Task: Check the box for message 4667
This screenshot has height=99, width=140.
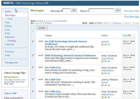Action: coord(33,68)
